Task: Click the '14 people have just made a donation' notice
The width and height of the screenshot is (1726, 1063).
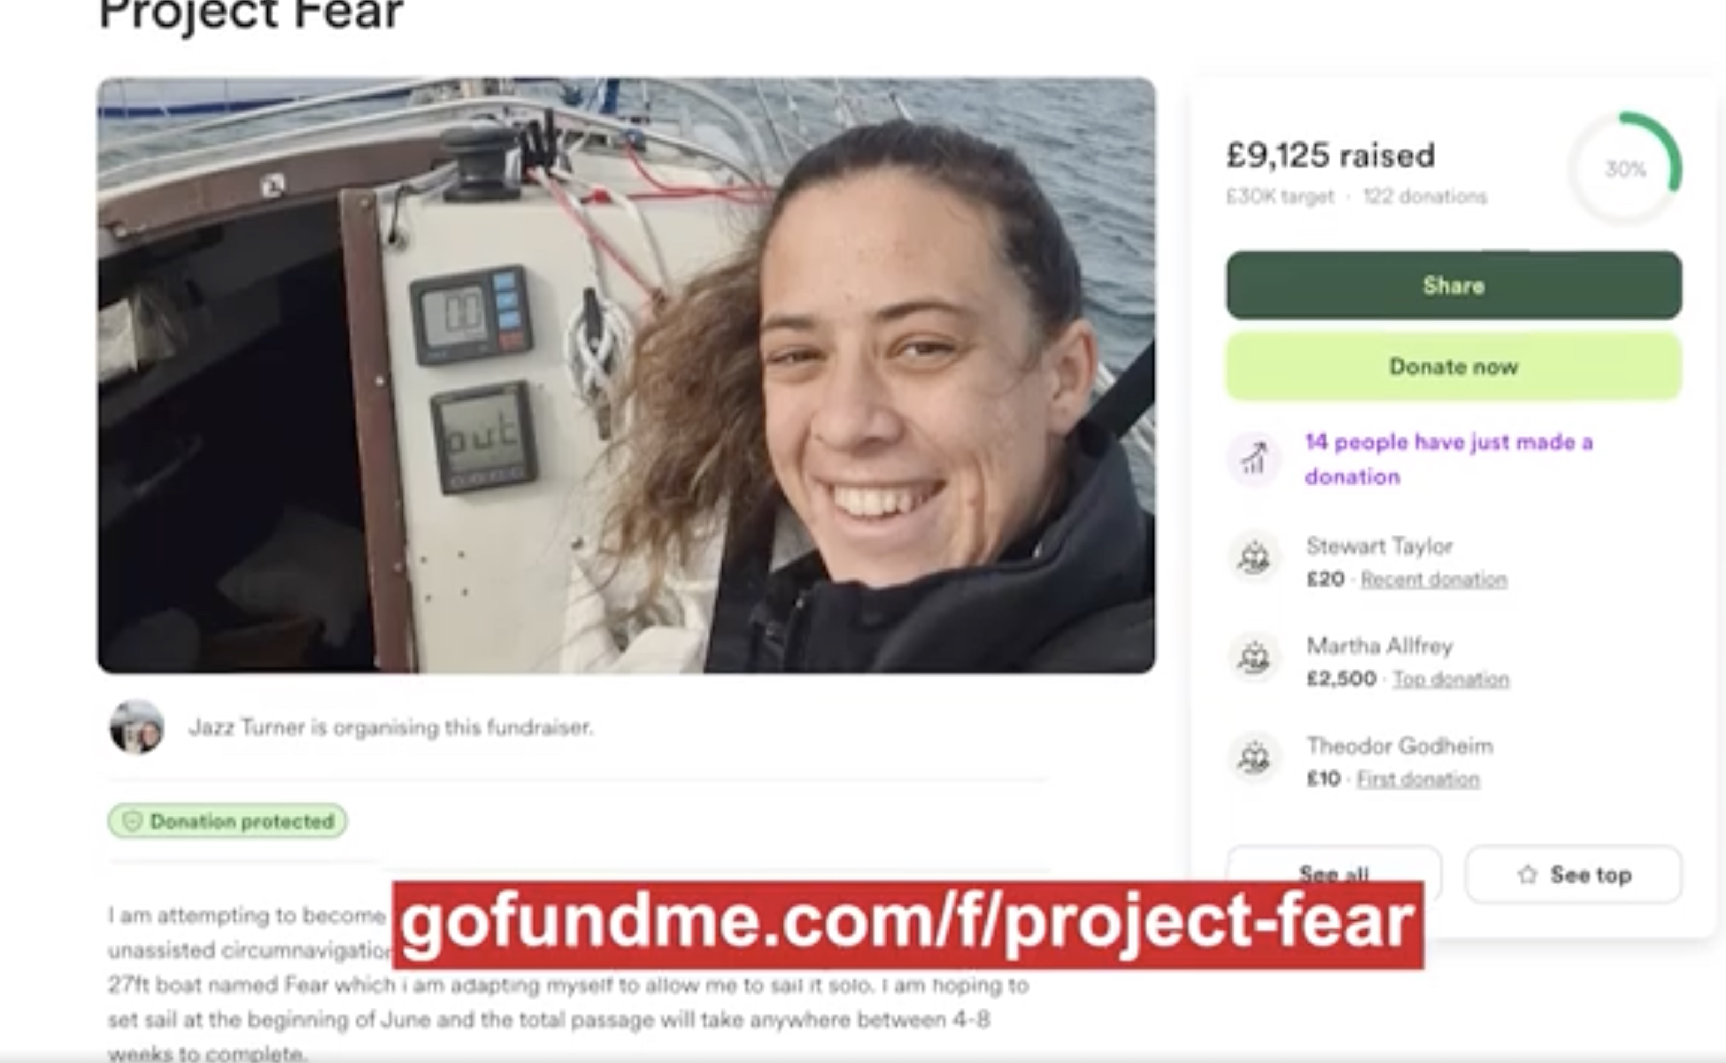Action: 1449,459
